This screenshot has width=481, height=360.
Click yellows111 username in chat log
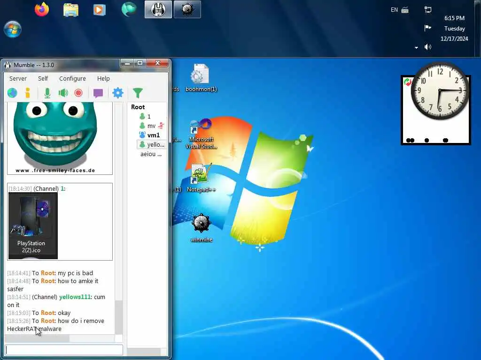pyautogui.click(x=75, y=297)
